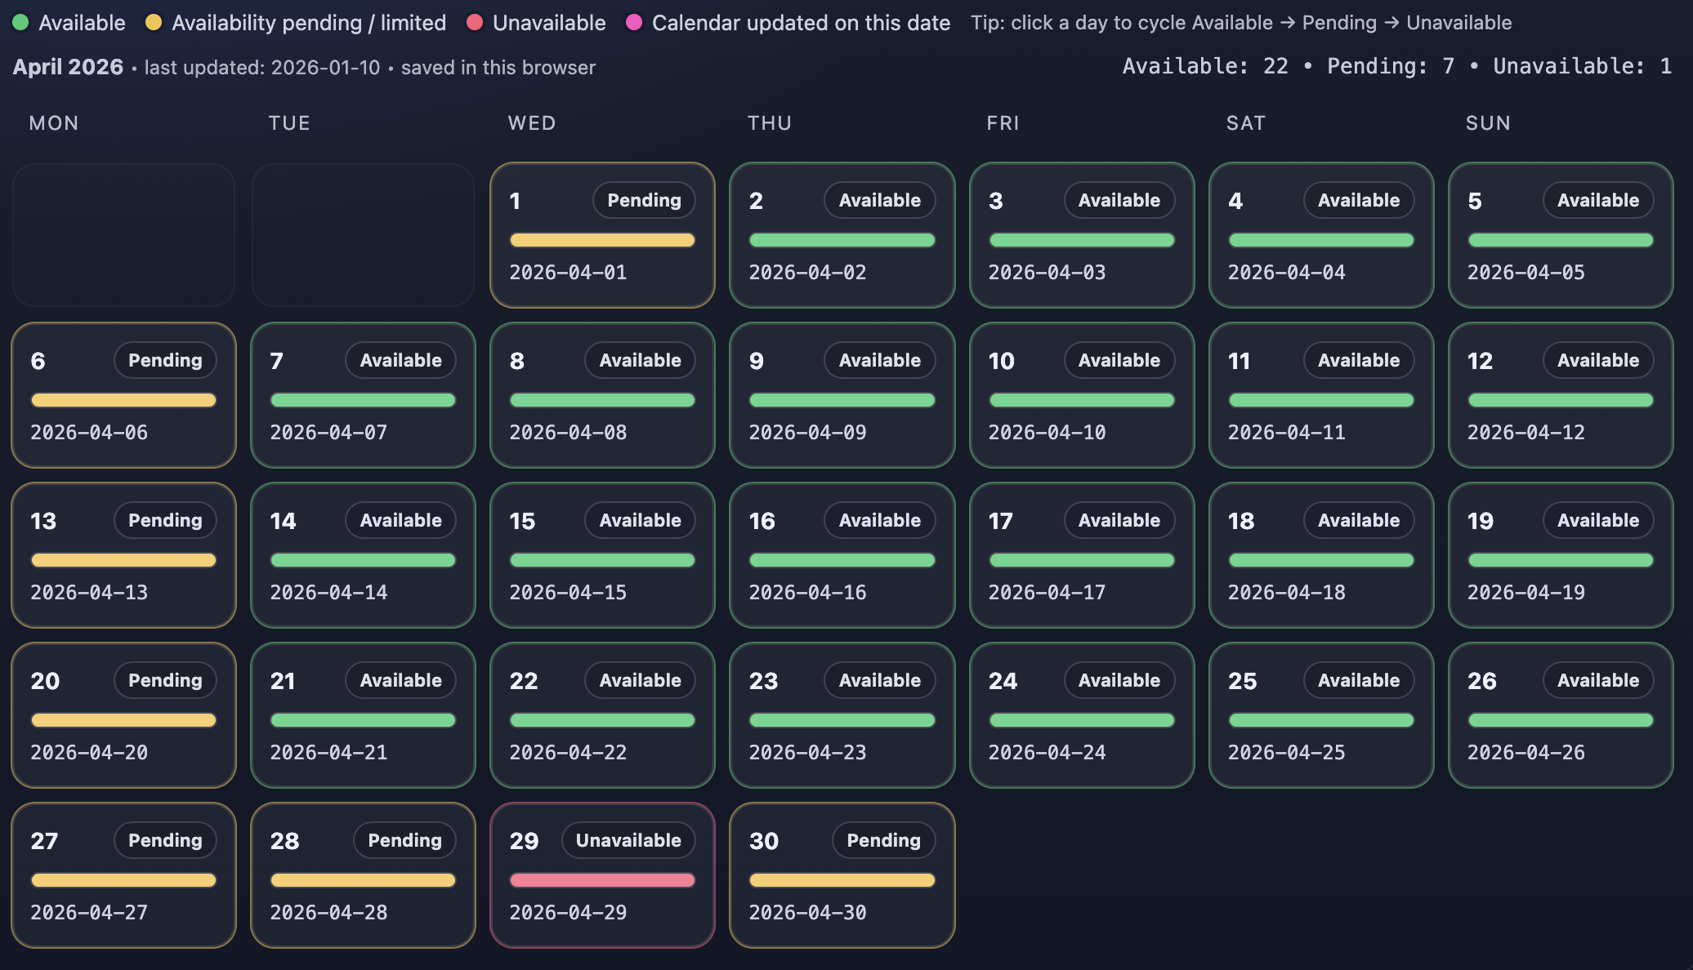
Task: Click the green bar on April 10
Action: (x=1081, y=400)
